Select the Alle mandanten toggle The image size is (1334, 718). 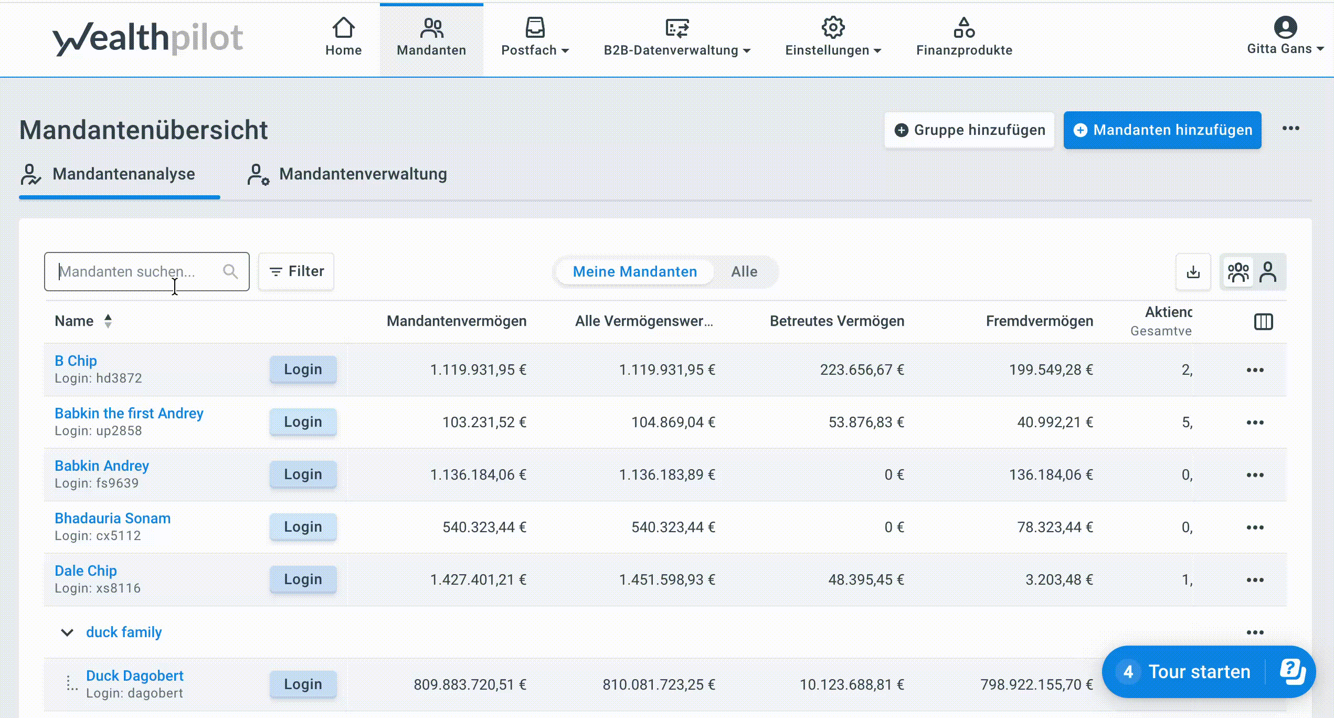tap(744, 271)
